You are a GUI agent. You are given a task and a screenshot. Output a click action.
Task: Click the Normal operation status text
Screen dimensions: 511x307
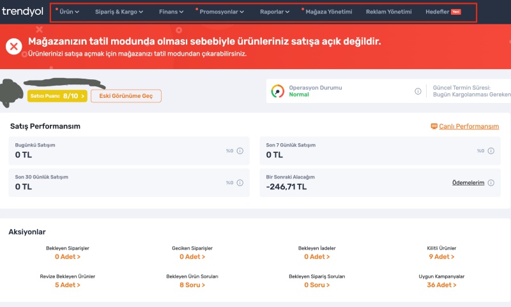[x=299, y=95]
